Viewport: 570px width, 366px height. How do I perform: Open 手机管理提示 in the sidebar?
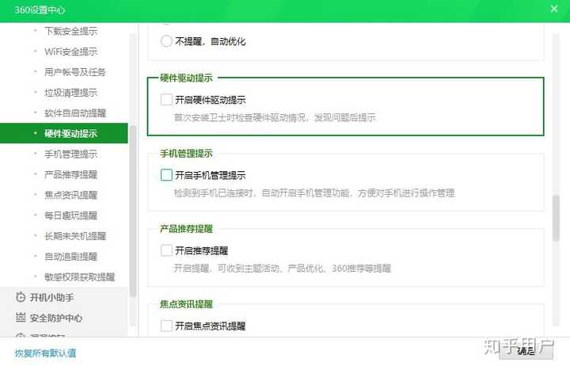coord(71,154)
